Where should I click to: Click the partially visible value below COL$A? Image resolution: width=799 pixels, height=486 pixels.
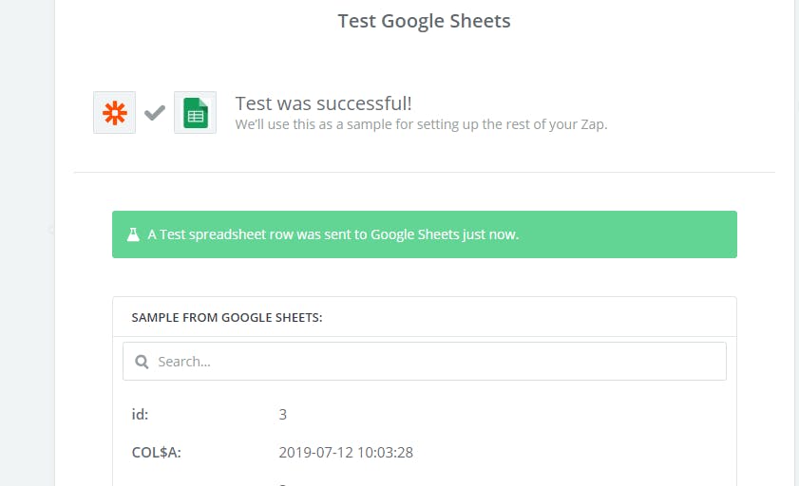[283, 483]
